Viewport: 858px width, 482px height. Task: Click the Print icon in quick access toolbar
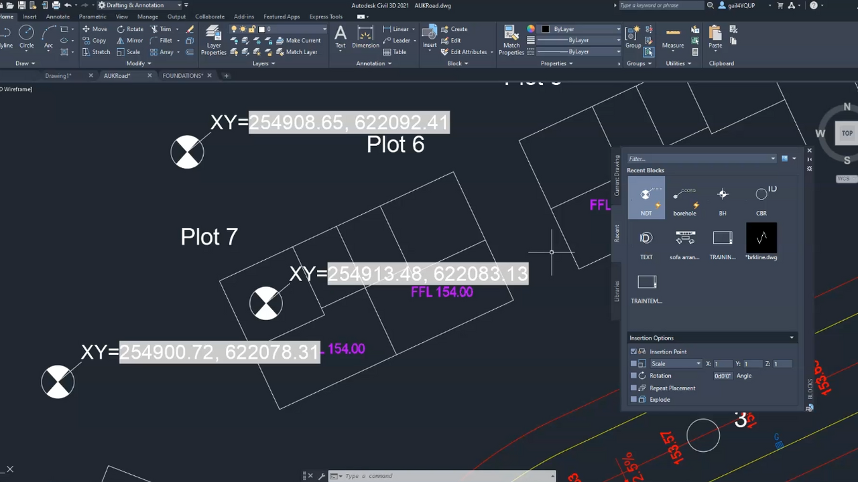(55, 5)
